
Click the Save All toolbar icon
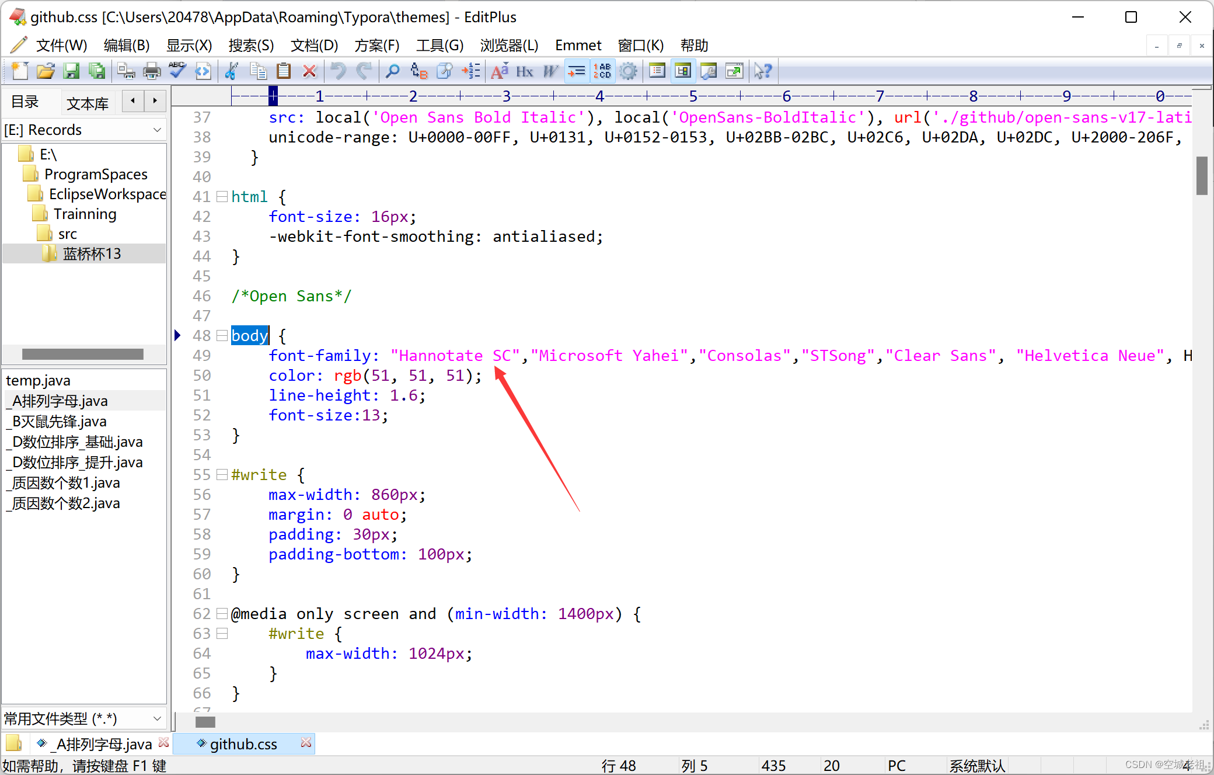(97, 71)
